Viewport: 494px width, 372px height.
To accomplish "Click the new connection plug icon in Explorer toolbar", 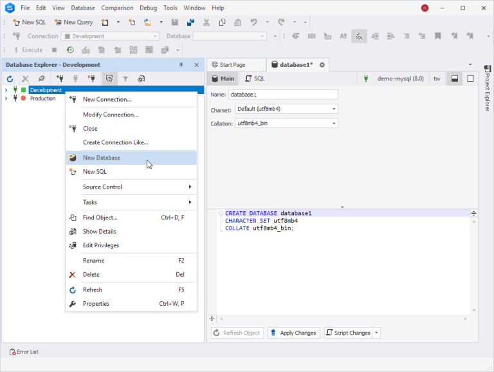I will [59, 79].
